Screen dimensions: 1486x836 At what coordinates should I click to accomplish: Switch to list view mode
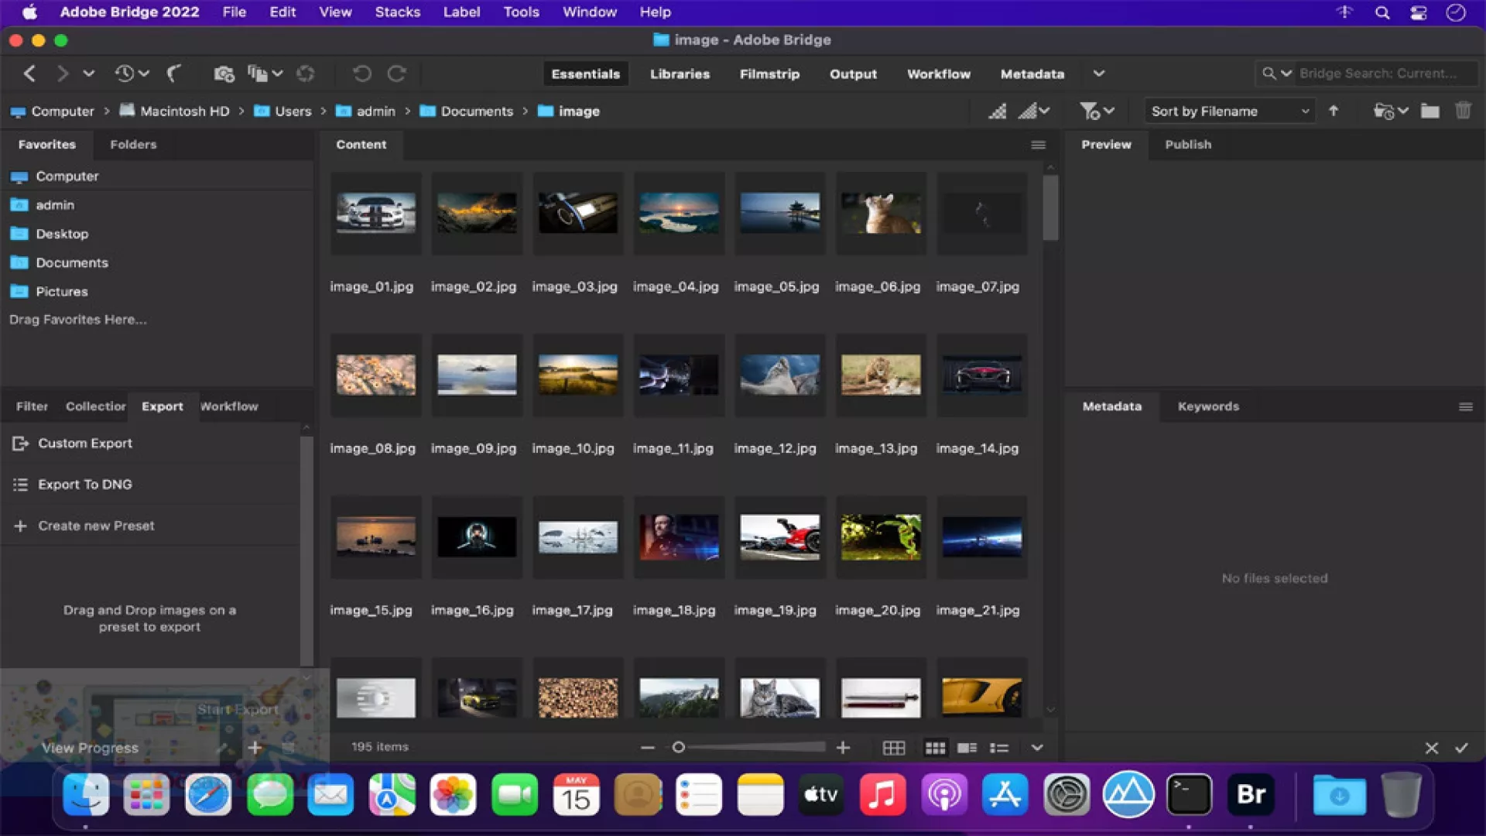[999, 748]
